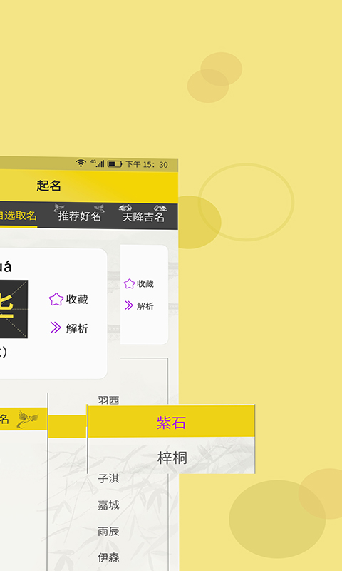The image size is (342, 571).
Task: Switch to the 推荐好名 tab
Action: pyautogui.click(x=79, y=216)
